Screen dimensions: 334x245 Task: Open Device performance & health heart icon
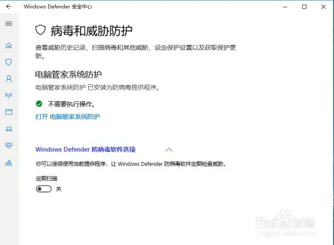coord(9,145)
